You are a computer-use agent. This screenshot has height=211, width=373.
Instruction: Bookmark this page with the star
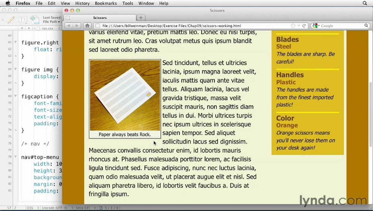pos(293,26)
